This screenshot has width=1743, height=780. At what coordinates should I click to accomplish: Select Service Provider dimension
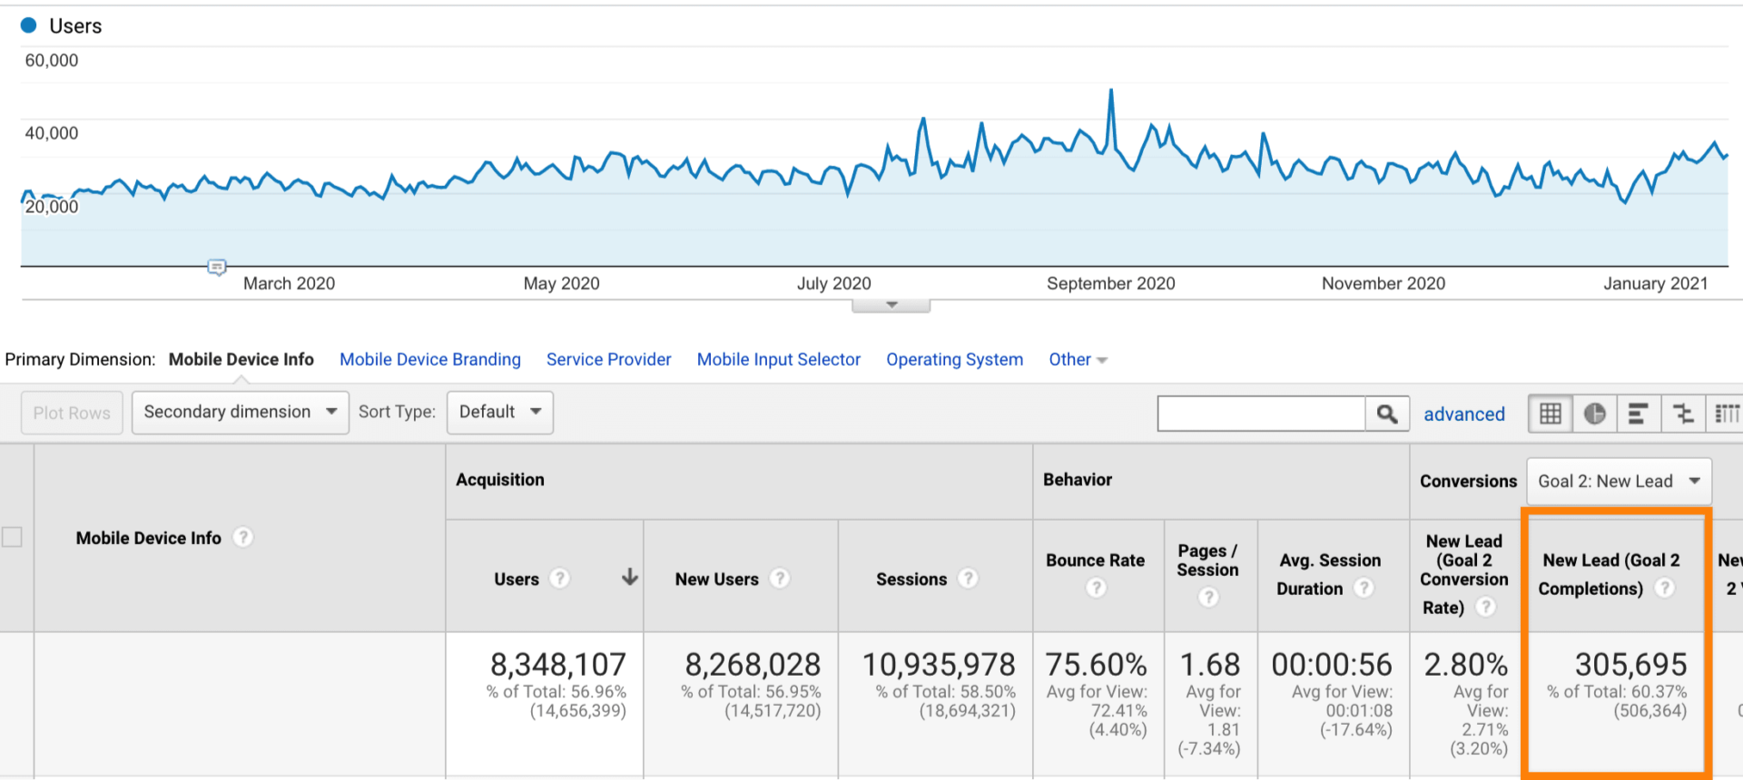point(609,360)
